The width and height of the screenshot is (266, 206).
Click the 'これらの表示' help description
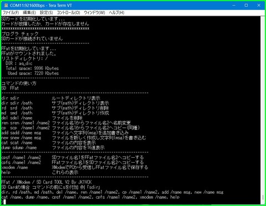coord(65,172)
